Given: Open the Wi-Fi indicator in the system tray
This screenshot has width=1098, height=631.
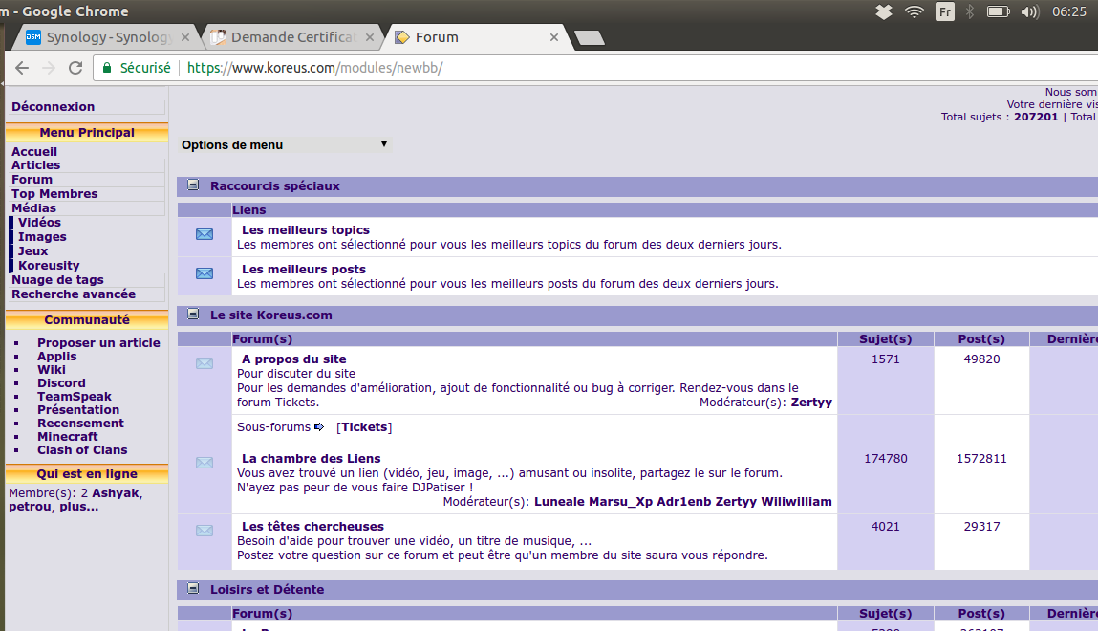Looking at the screenshot, I should 915,12.
